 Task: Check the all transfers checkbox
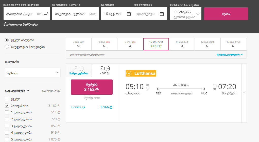(x=7, y=99)
